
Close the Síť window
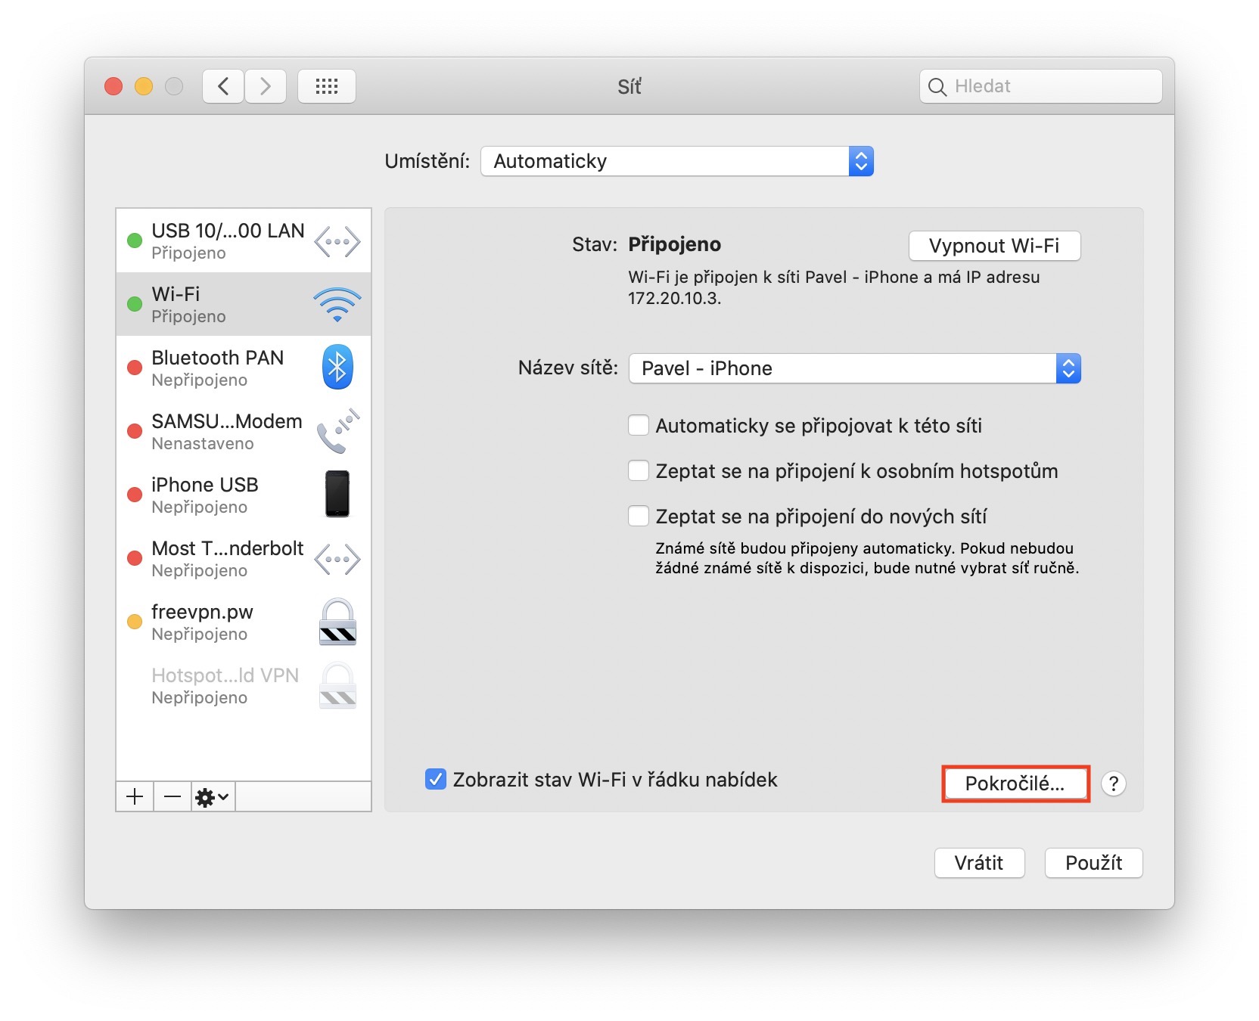[x=113, y=86]
